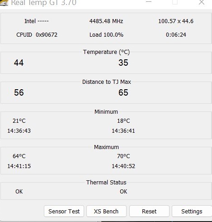Click the Load 100.0% readout
212x222 pixels.
106,35
